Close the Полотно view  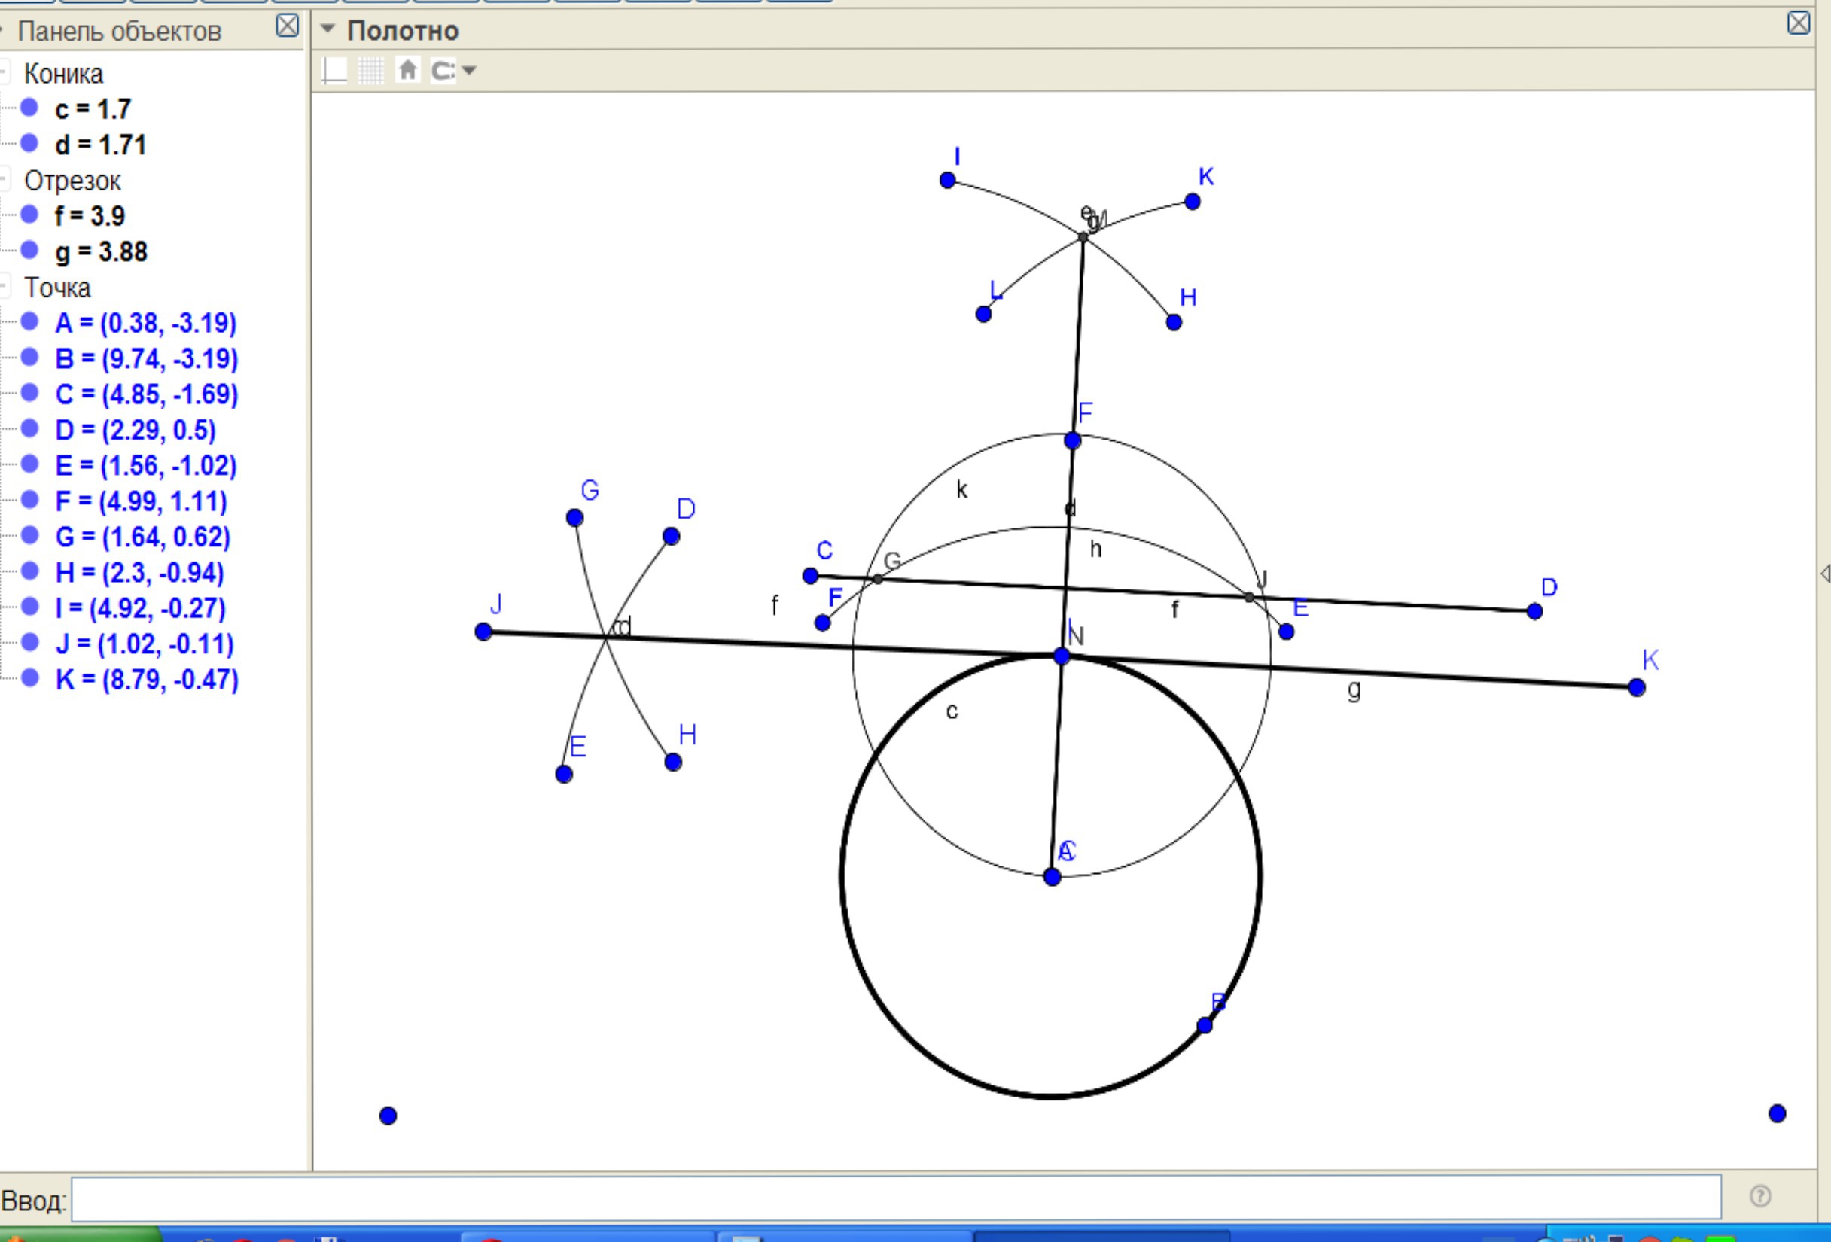pyautogui.click(x=1798, y=23)
